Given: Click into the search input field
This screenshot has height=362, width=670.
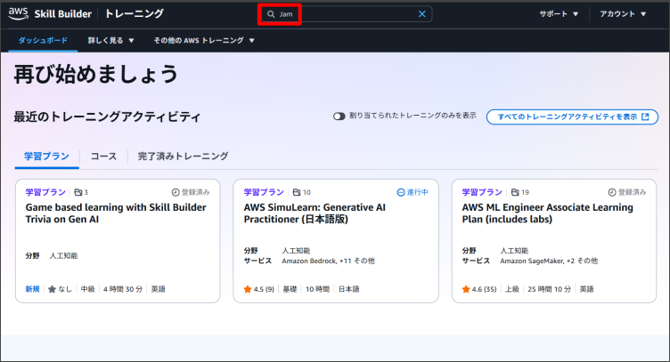Looking at the screenshot, I should click(x=347, y=14).
